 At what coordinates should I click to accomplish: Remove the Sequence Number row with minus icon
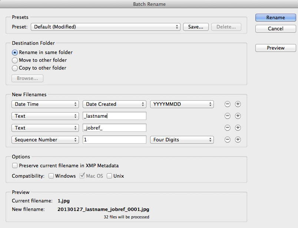tap(228, 140)
